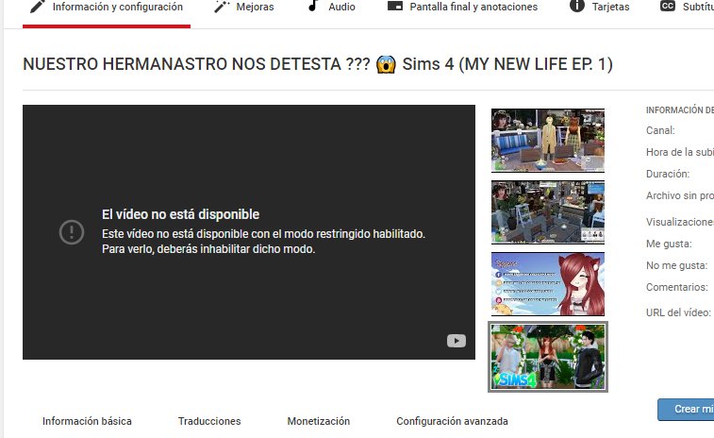The width and height of the screenshot is (714, 438).
Task: Click the shocked face emoji in title
Action: coord(386,64)
